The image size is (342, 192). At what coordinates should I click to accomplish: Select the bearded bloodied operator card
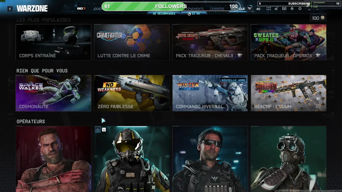pyautogui.click(x=53, y=159)
